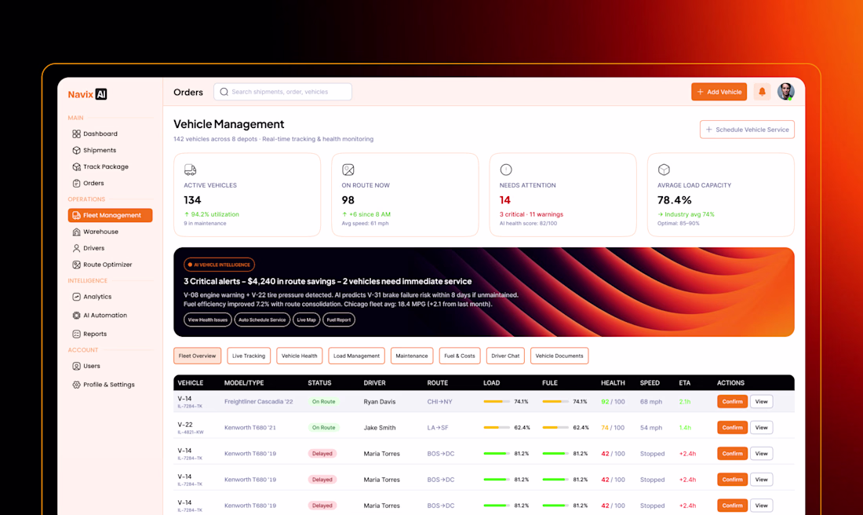Screen dimensions: 863x515
Task: Open the Vehicle Documents tab
Action: (x=559, y=356)
